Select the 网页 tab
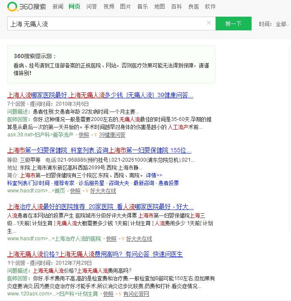 tap(75, 7)
